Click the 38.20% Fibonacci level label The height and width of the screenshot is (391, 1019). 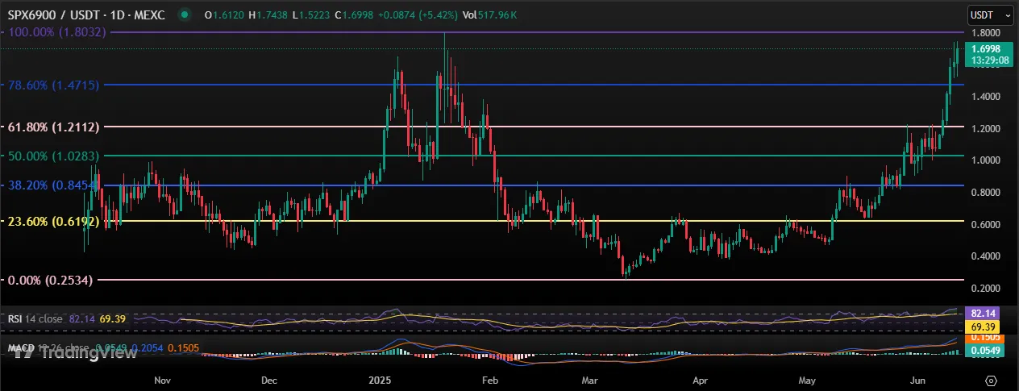pyautogui.click(x=50, y=185)
